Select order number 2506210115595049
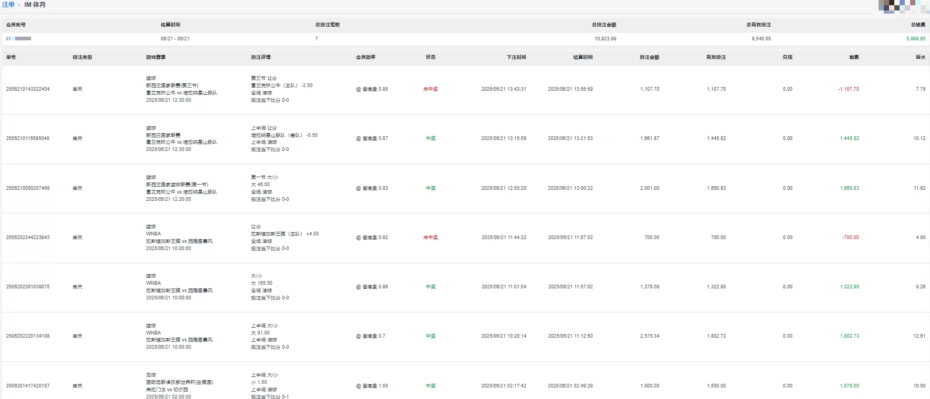 pos(28,138)
